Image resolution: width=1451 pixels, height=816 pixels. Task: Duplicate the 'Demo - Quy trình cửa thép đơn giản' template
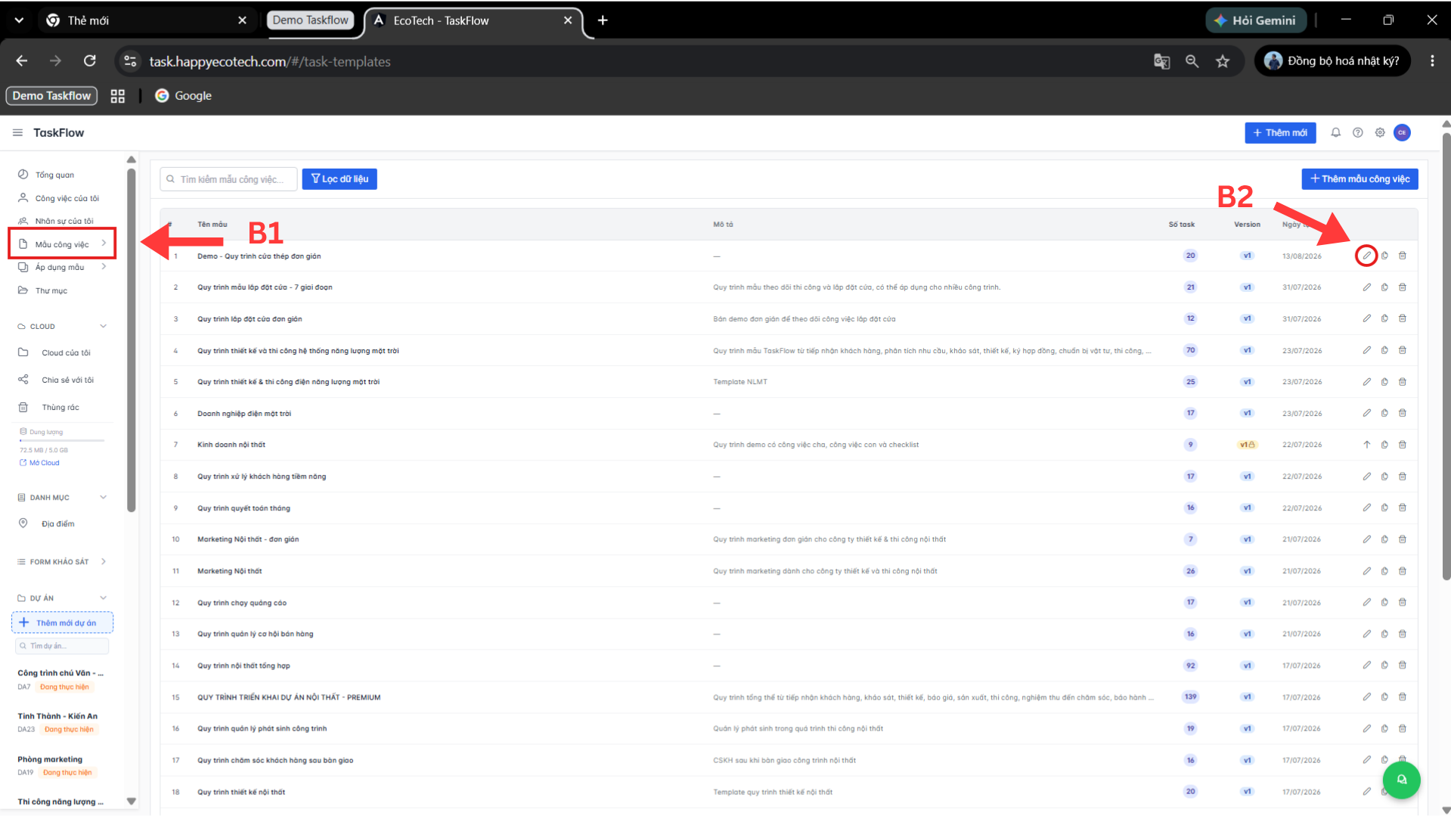[1384, 256]
